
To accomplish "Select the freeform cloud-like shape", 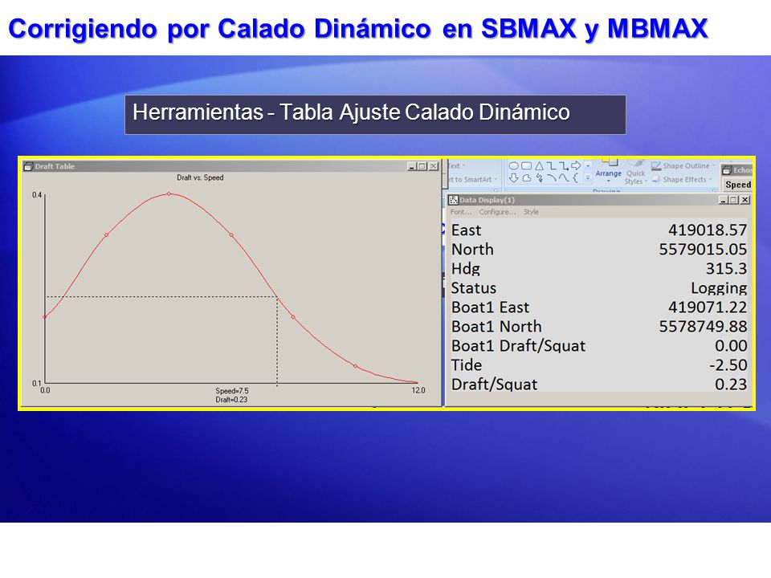I will [527, 178].
